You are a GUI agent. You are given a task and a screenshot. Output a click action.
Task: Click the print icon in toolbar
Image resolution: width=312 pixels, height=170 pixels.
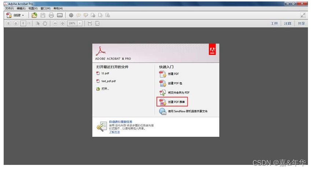51,15
